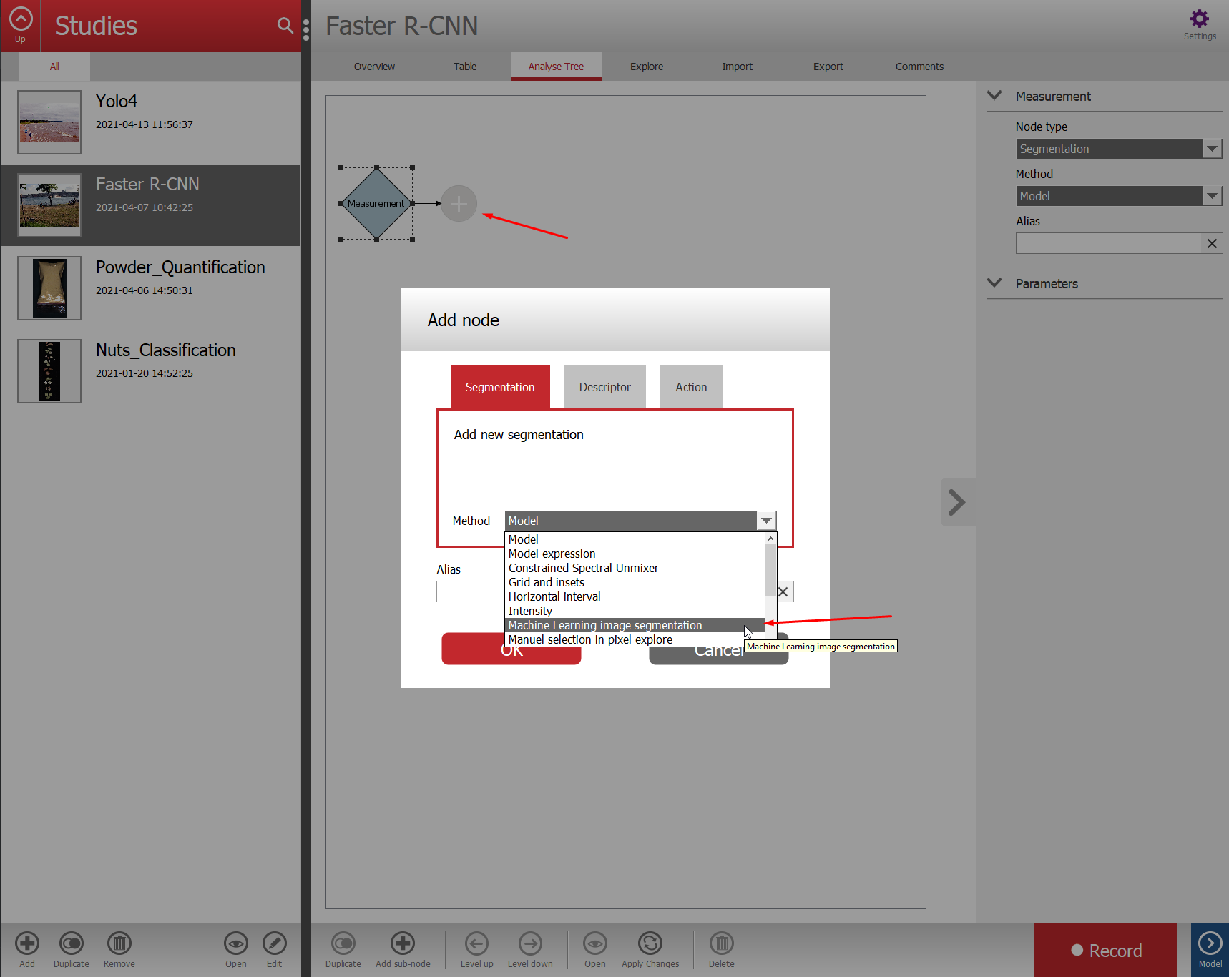Click the Level up arrow icon
Image resolution: width=1229 pixels, height=977 pixels.
(476, 943)
